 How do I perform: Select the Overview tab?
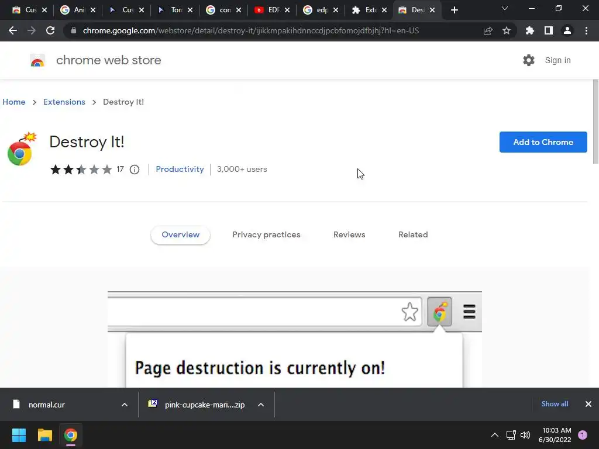click(x=180, y=235)
